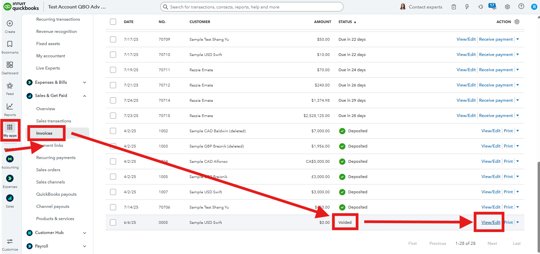Open notifications with badge 17
This screenshot has width=540, height=254.
(492, 6)
